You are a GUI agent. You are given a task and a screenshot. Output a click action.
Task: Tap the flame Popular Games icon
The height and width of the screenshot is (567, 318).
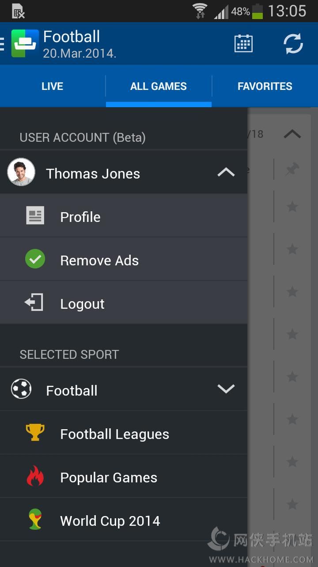(35, 476)
